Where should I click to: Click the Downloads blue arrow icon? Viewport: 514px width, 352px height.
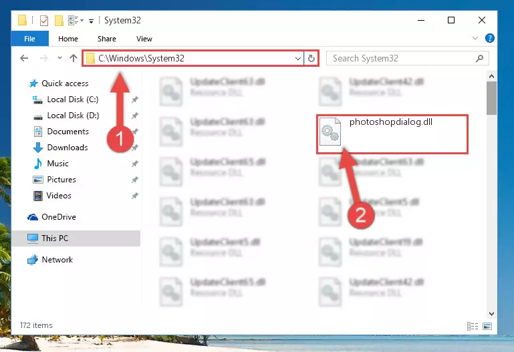click(x=38, y=148)
